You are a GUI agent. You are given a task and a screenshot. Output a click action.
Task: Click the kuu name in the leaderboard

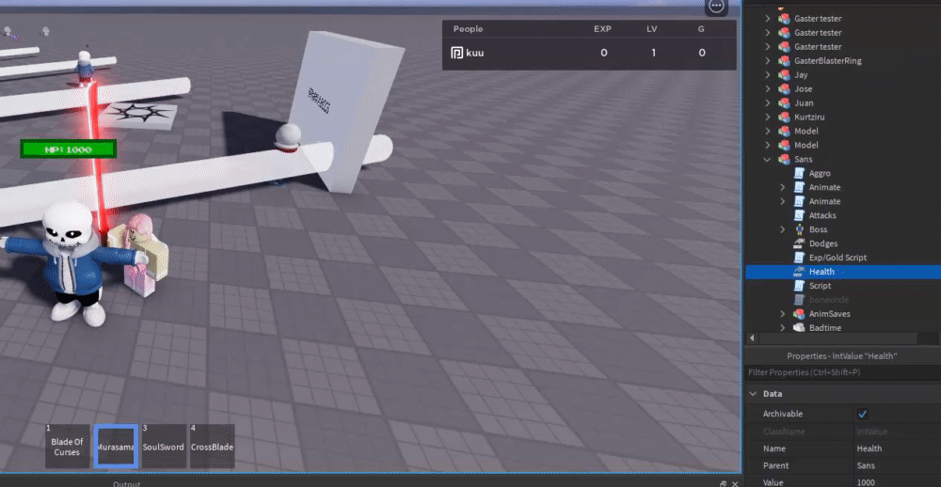coord(474,53)
